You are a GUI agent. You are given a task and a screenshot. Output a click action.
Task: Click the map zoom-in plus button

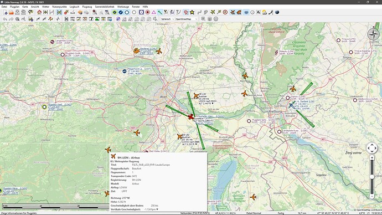372,158
